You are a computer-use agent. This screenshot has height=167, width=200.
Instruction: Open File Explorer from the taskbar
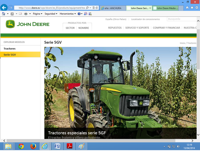click(x=8, y=146)
